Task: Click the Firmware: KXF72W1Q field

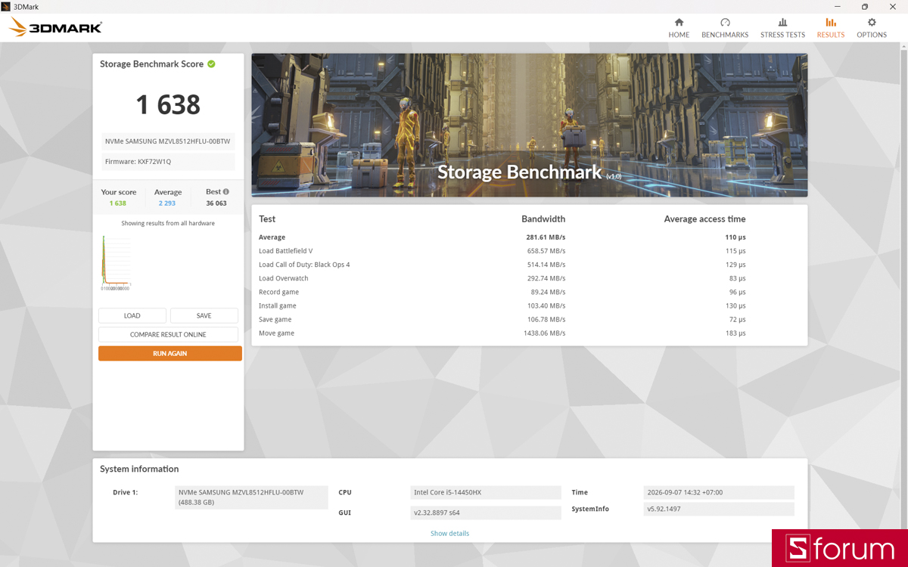Action: pyautogui.click(x=168, y=161)
